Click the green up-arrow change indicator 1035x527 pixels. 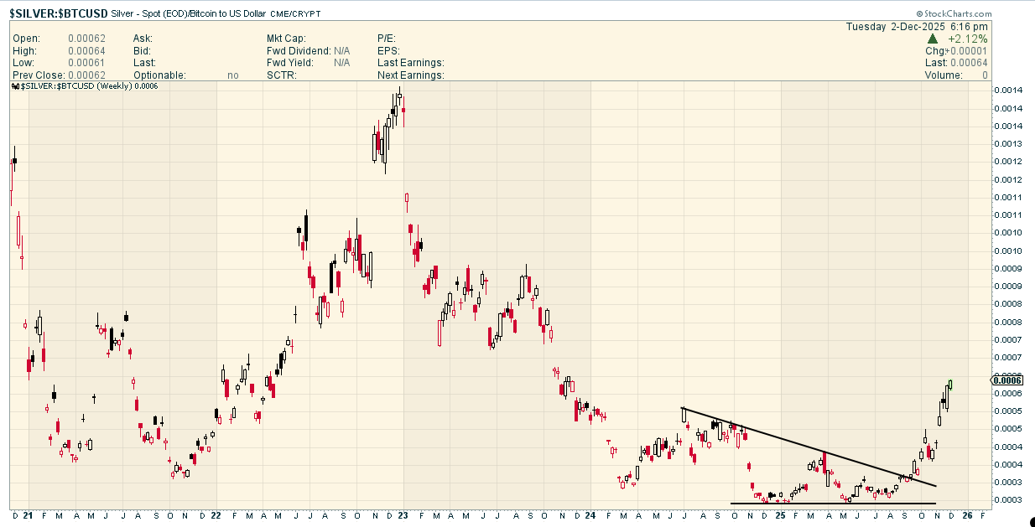[933, 39]
